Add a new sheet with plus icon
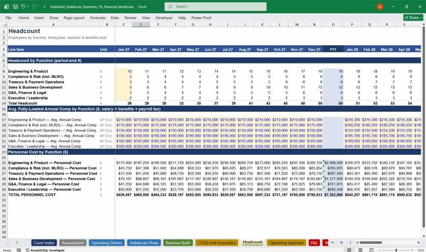Screen dimensions: 426x252 (341, 243)
